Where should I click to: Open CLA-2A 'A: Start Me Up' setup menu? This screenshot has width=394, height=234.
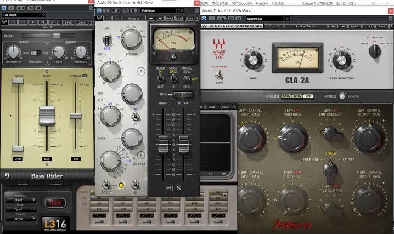click(x=306, y=26)
